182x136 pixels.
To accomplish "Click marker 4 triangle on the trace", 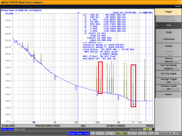I will click(76, 87).
